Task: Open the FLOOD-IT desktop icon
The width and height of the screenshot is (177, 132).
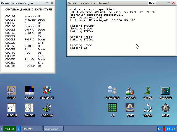Action: coord(47,90)
